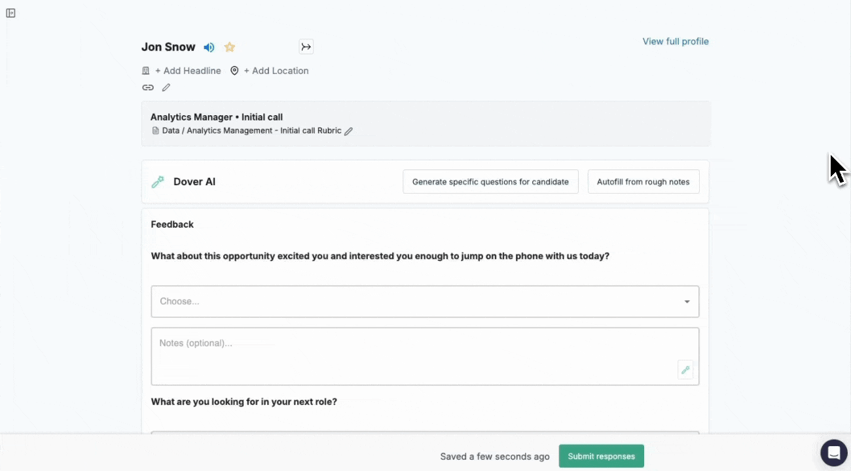
Task: Click Generate specific questions for candidate
Action: pos(490,182)
